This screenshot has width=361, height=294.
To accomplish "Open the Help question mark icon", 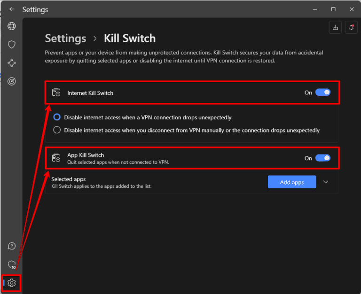I will (12, 246).
